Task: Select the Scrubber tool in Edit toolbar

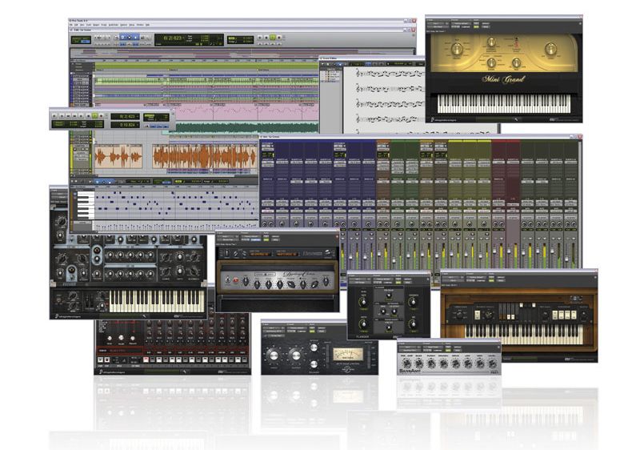Action: tap(142, 38)
